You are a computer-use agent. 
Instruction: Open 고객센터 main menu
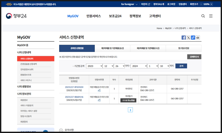point(155,16)
